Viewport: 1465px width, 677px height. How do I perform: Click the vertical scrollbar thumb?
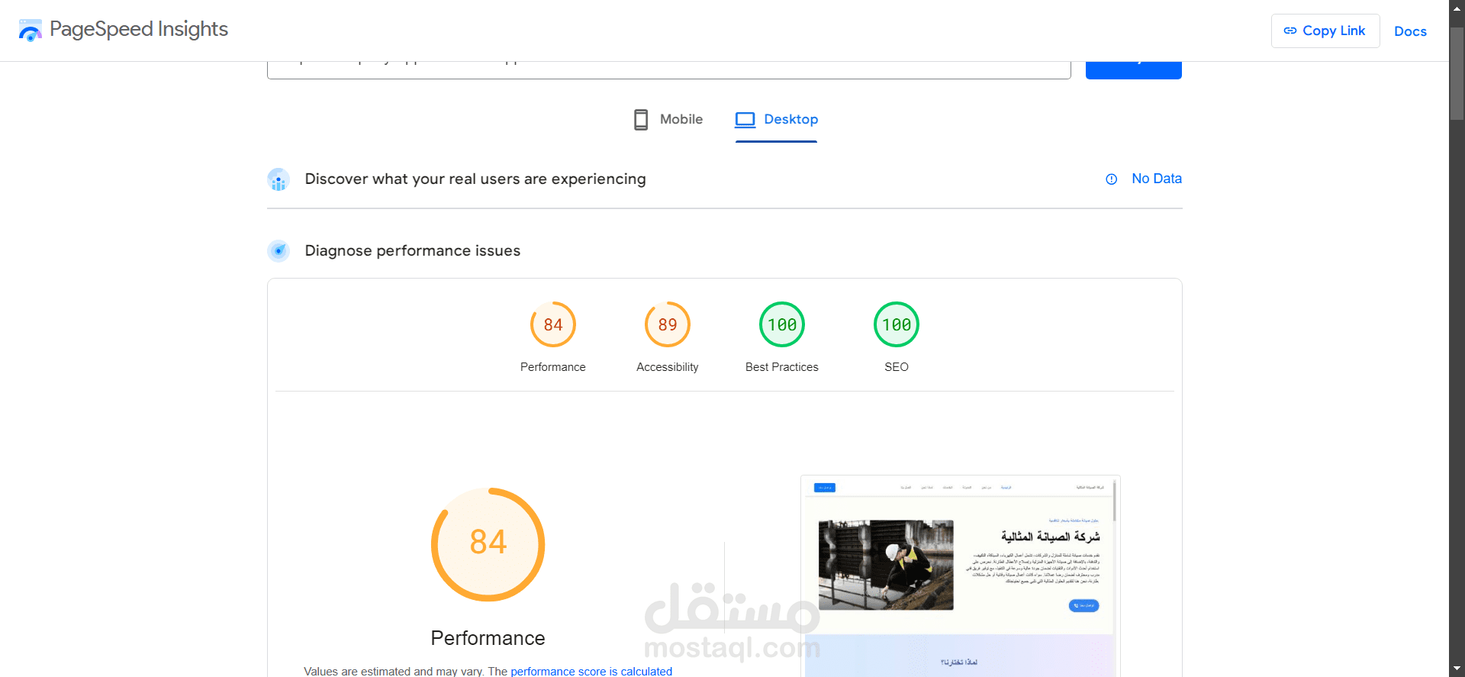[1457, 74]
